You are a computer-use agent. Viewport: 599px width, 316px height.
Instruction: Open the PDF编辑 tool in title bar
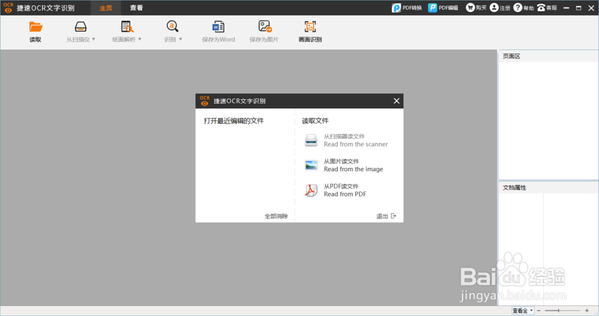[443, 8]
